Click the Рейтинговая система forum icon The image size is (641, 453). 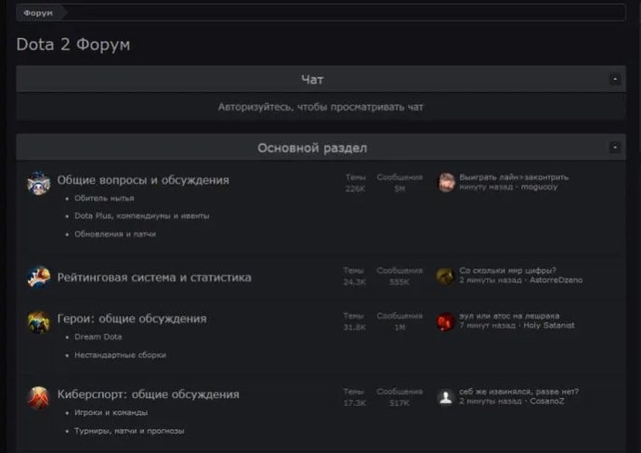39,277
